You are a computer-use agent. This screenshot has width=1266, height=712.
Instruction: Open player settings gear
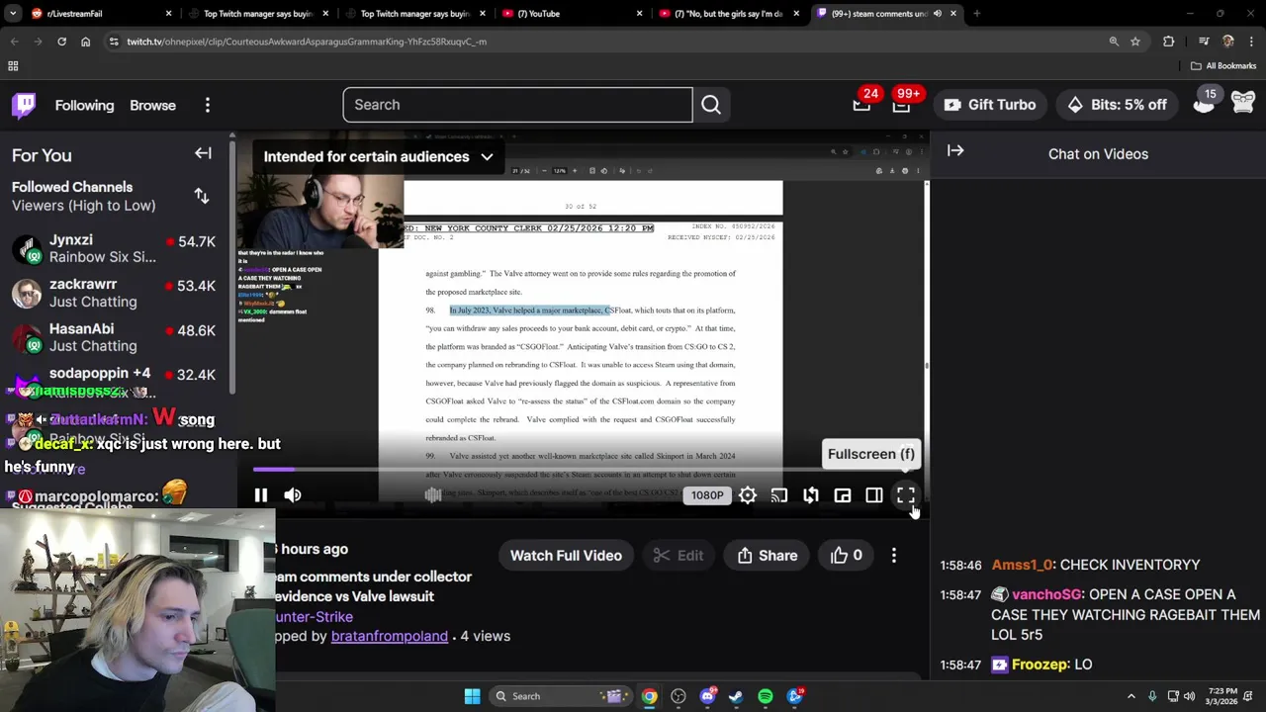tap(748, 495)
